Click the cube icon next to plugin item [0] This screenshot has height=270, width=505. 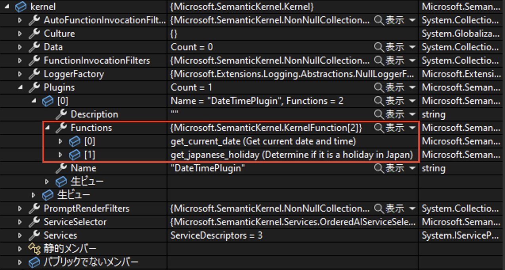coord(48,101)
